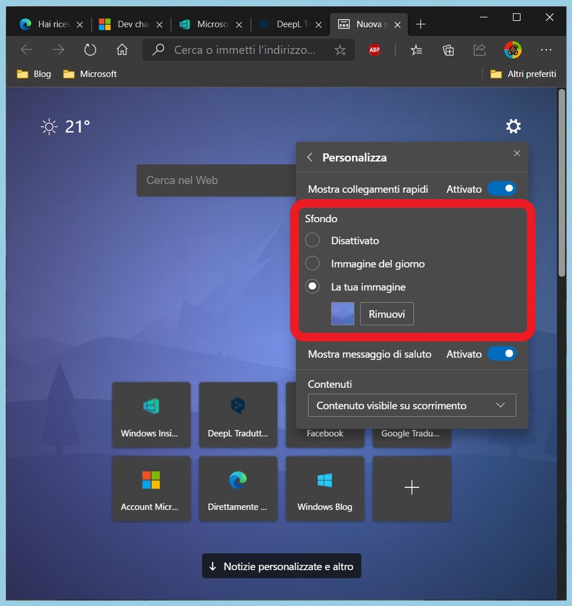The width and height of the screenshot is (572, 606).
Task: Open the Collections icon
Action: 448,50
